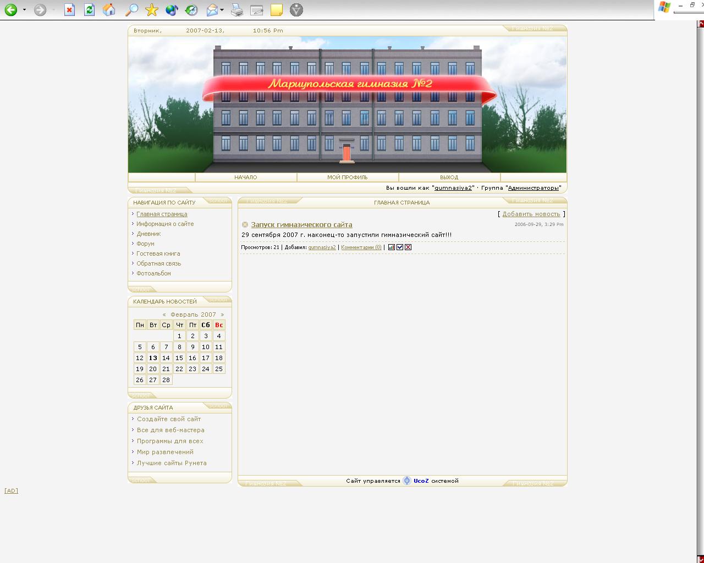This screenshot has width=704, height=563.
Task: Open the Форум navigation link
Action: click(x=145, y=244)
